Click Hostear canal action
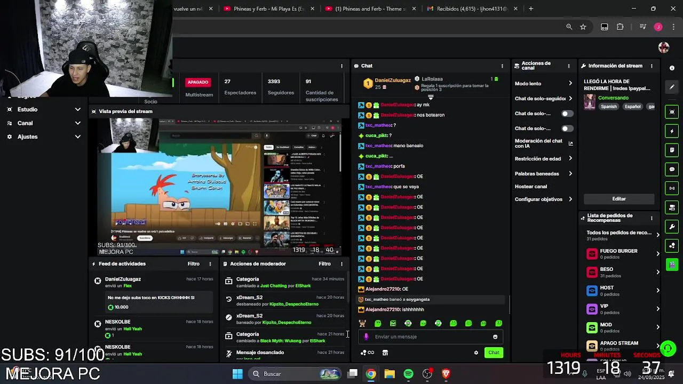 click(531, 187)
